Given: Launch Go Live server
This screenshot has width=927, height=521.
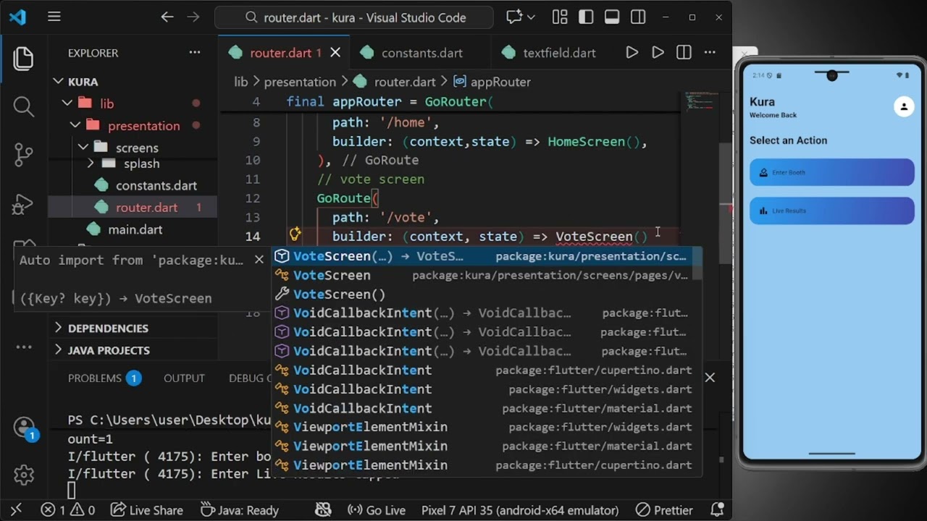Looking at the screenshot, I should point(377,510).
